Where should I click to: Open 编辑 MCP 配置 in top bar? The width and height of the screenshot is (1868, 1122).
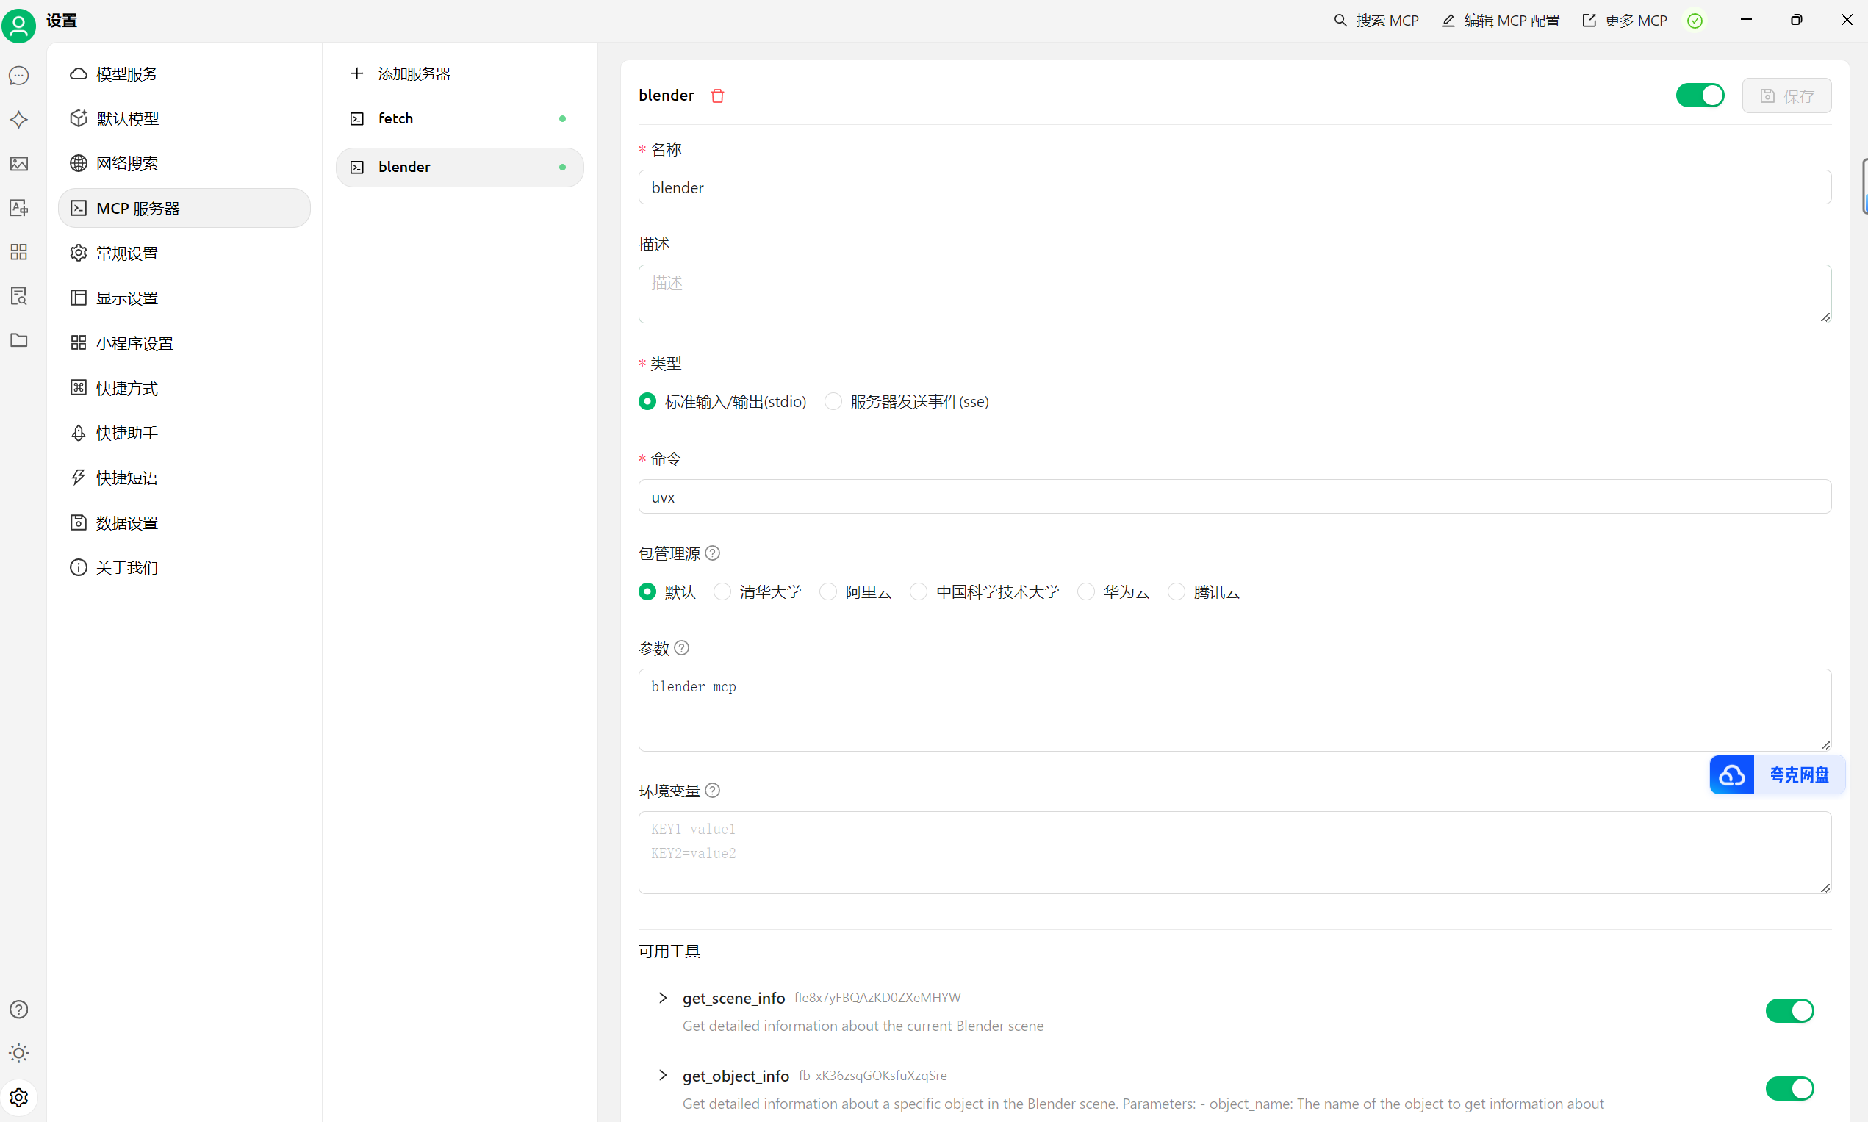point(1501,21)
